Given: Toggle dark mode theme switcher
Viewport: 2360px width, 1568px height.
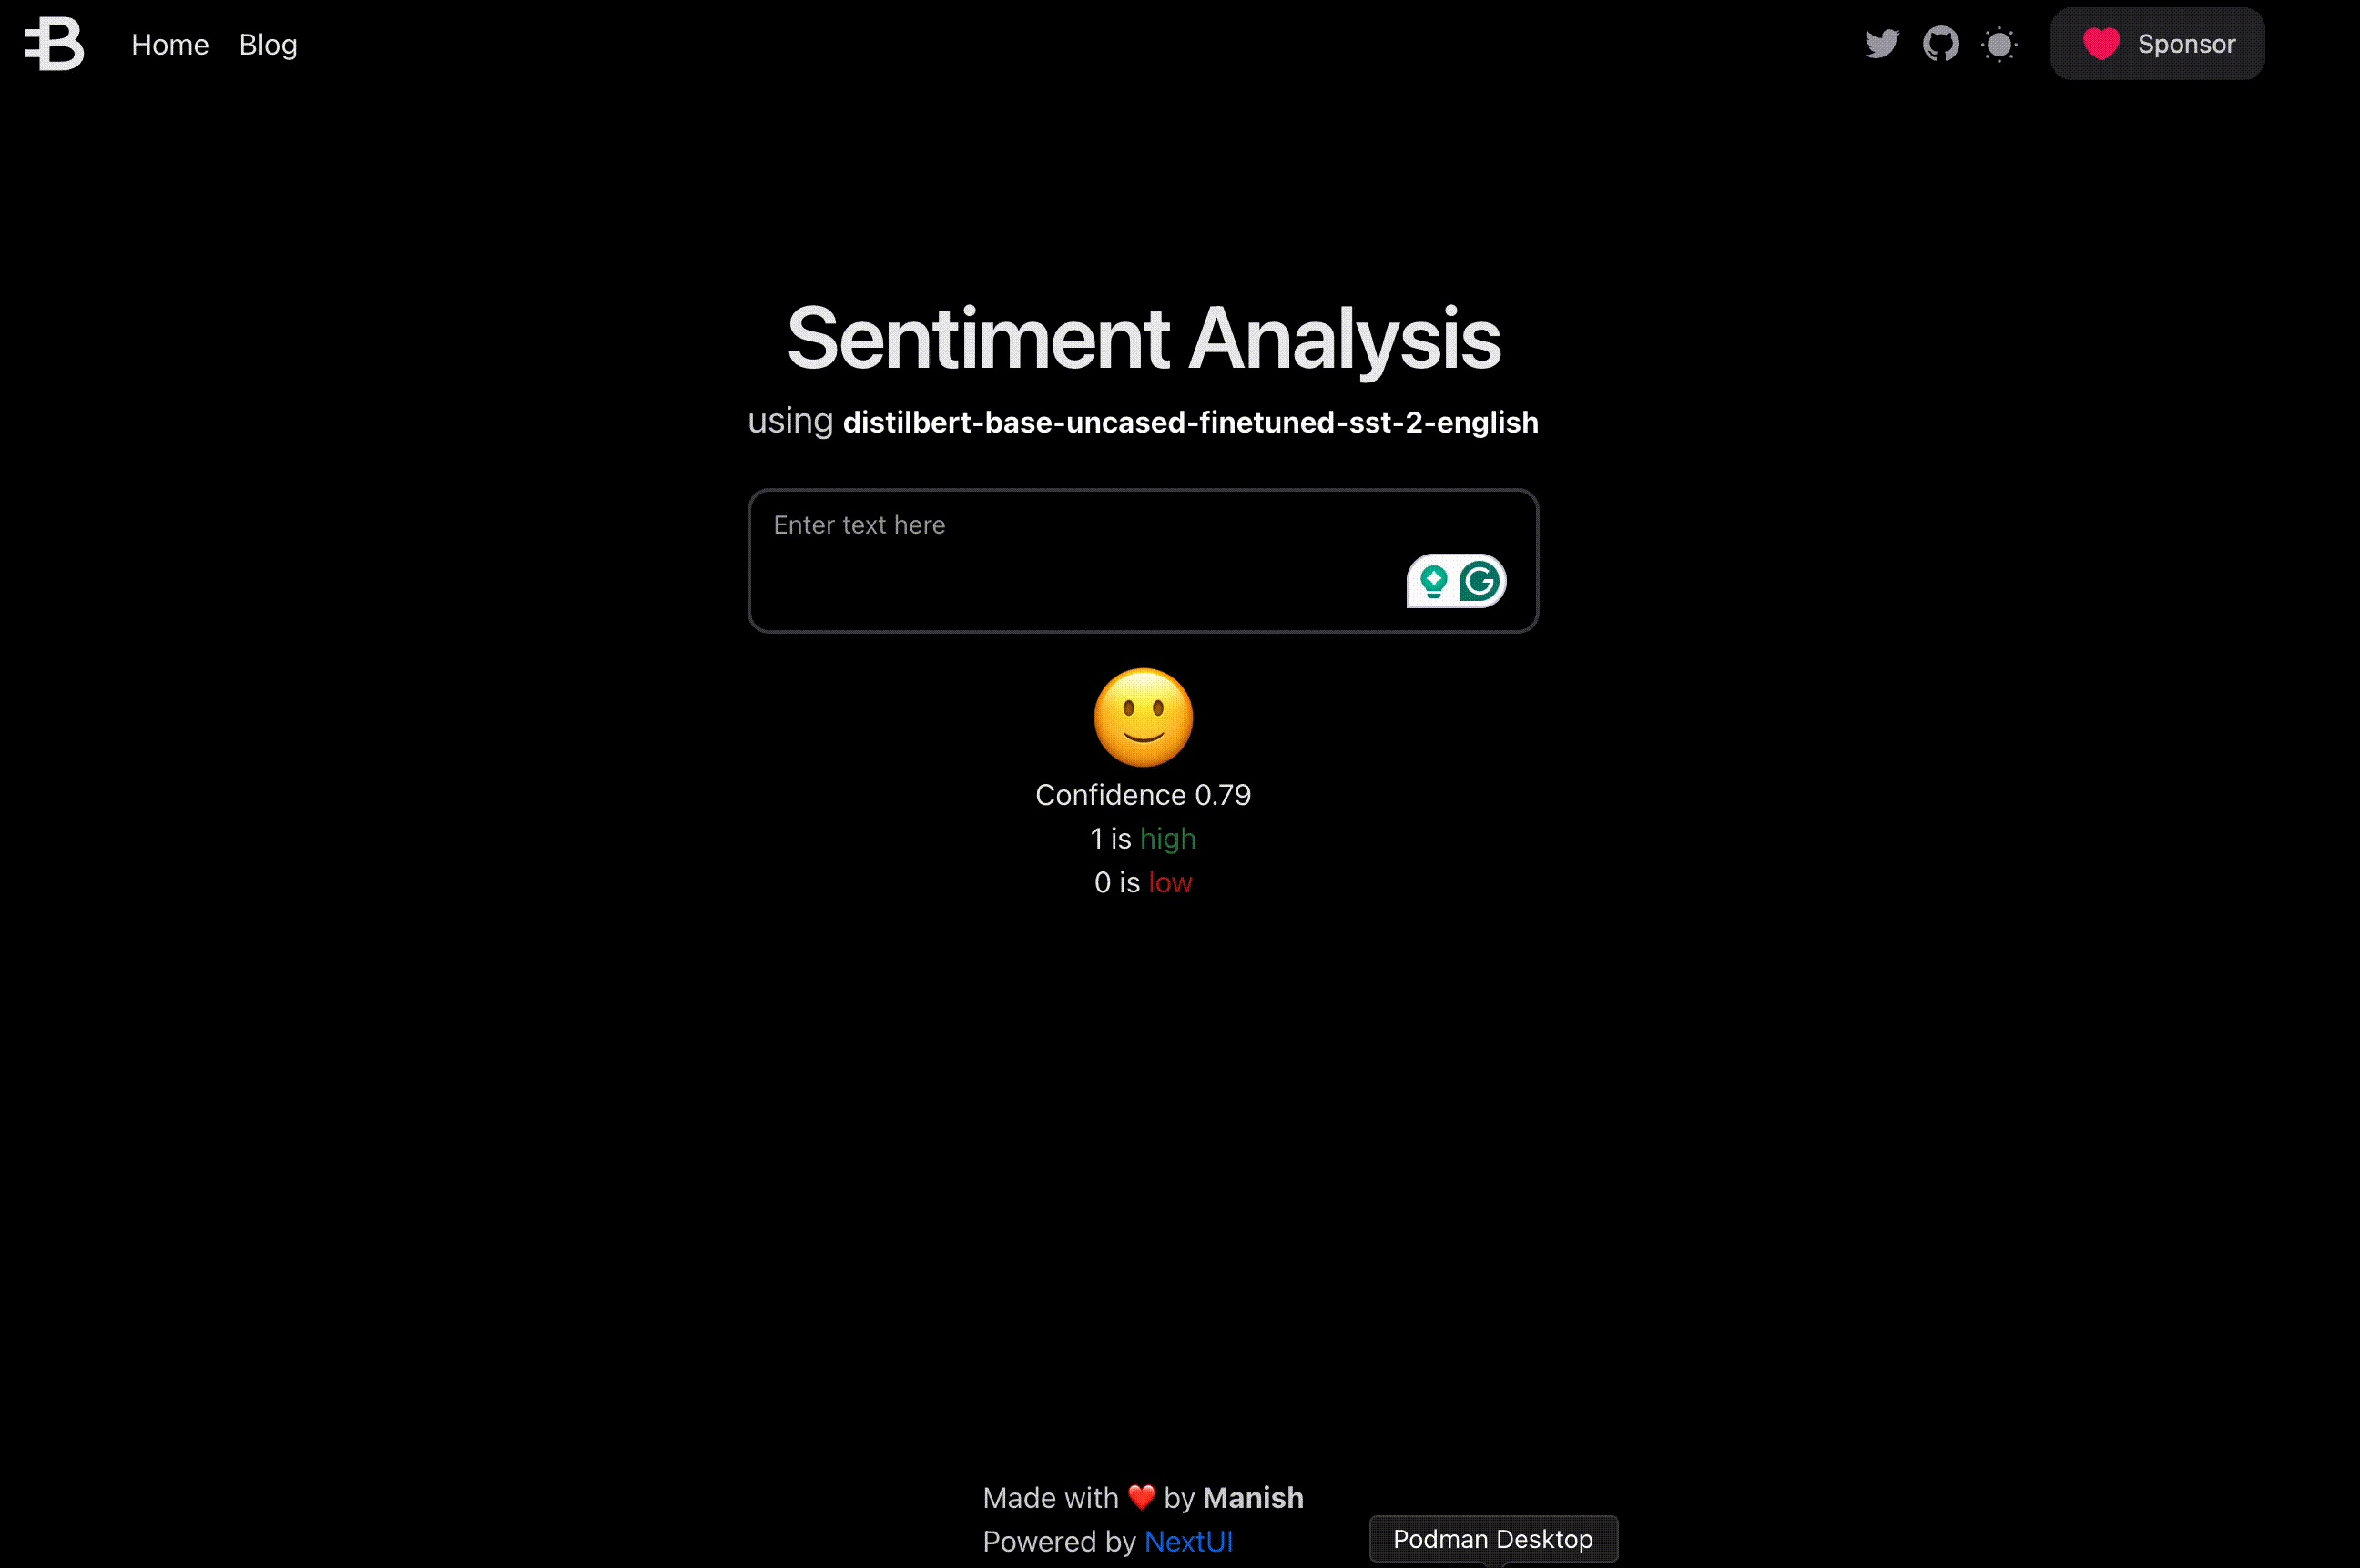Looking at the screenshot, I should tap(1998, 42).
